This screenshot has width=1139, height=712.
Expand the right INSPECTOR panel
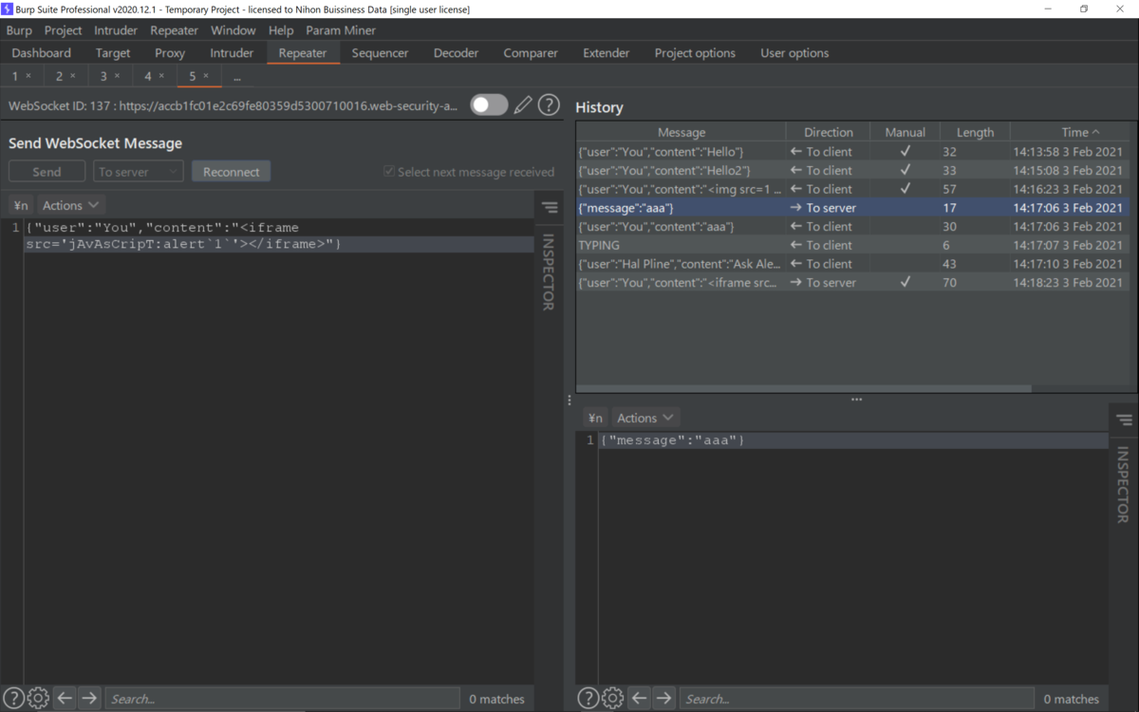tap(1123, 484)
